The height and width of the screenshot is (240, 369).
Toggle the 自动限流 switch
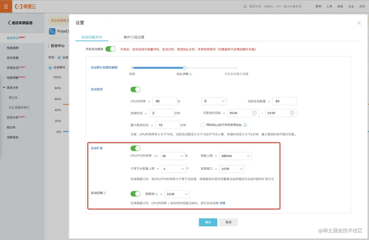click(135, 89)
